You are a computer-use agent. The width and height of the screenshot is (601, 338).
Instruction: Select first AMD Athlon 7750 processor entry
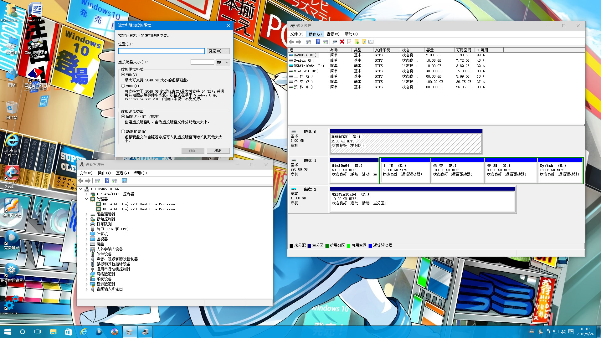[x=139, y=204]
